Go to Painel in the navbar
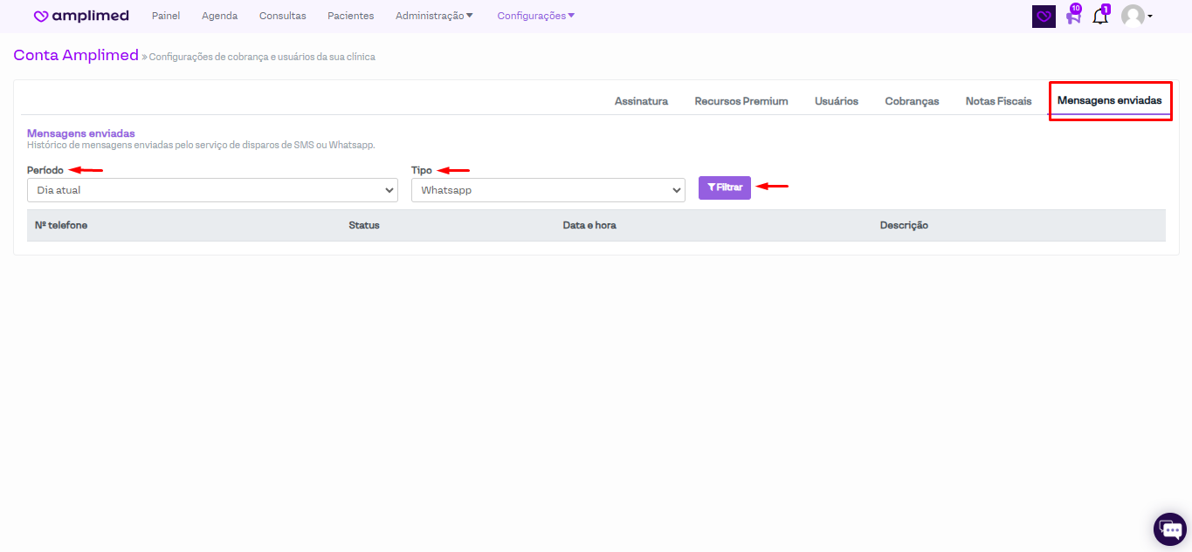The image size is (1192, 552). (x=166, y=16)
